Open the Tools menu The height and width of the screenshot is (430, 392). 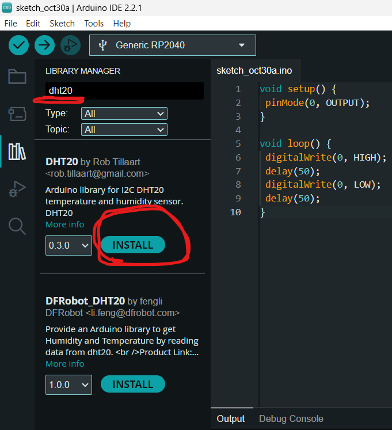tap(94, 24)
